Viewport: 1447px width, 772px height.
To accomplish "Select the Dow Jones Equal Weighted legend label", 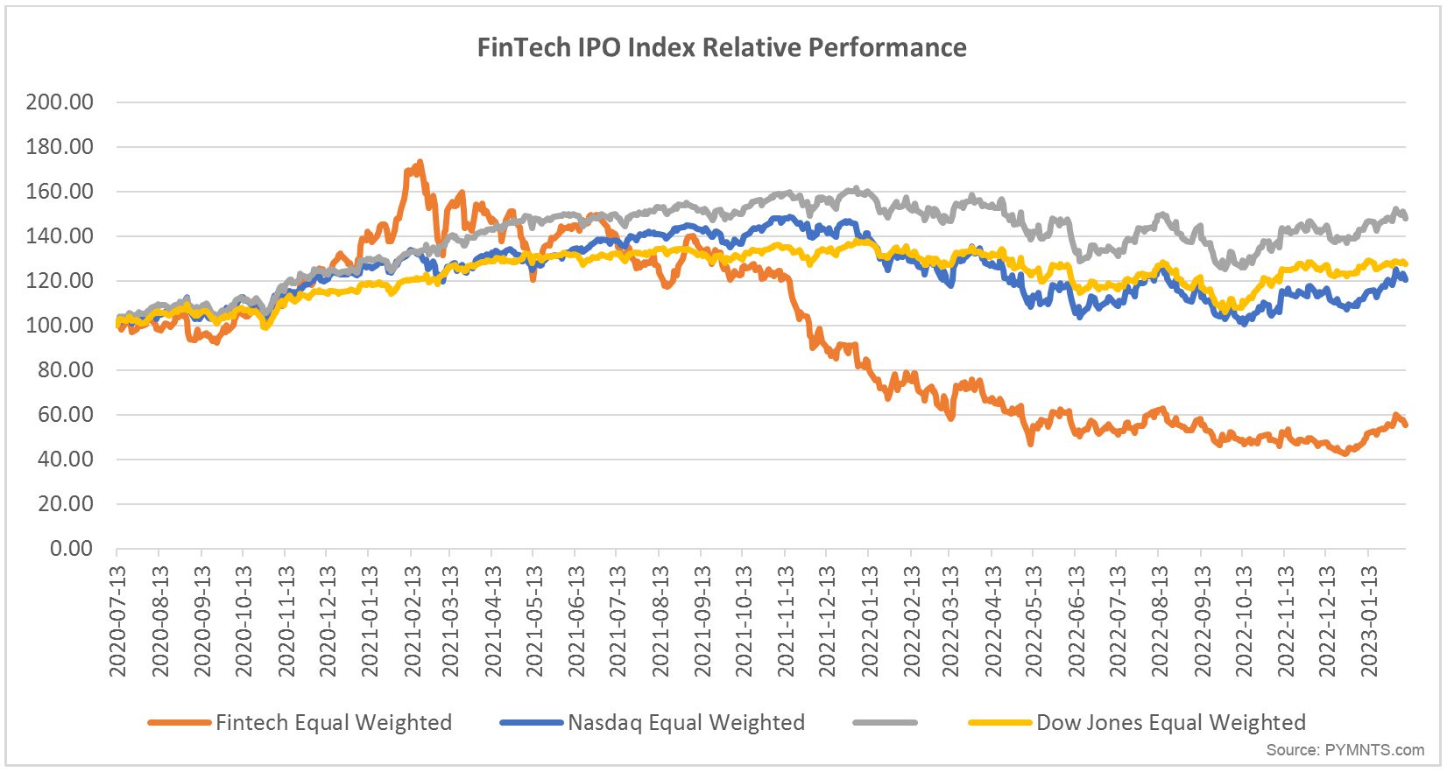I will pyautogui.click(x=1170, y=723).
